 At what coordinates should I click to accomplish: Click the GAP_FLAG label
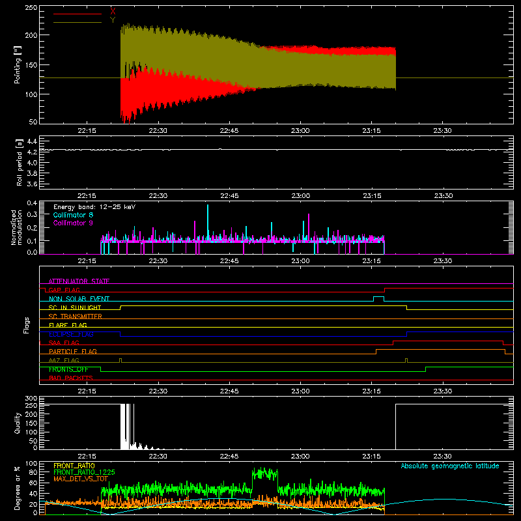click(64, 290)
